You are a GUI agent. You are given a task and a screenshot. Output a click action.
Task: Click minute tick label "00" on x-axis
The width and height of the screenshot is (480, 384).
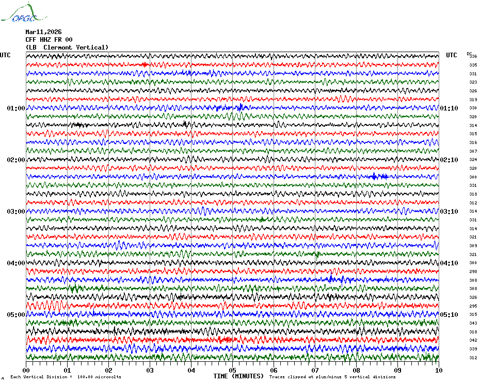click(26, 371)
